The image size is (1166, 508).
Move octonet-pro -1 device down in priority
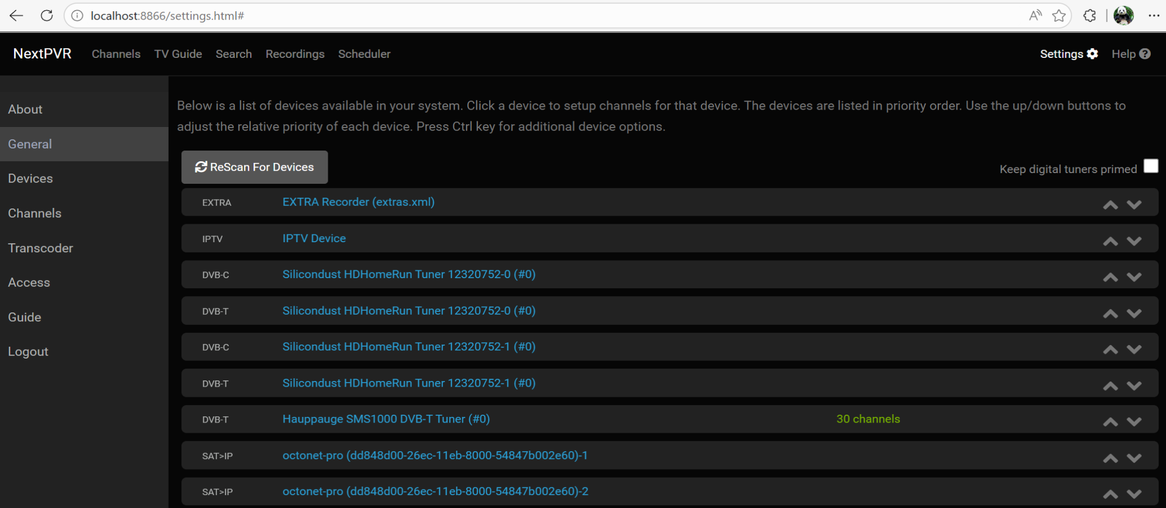[1134, 458]
